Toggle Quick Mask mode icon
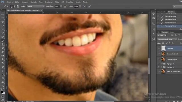Image resolution: width=182 pixels, height=102 pixels. point(3,97)
